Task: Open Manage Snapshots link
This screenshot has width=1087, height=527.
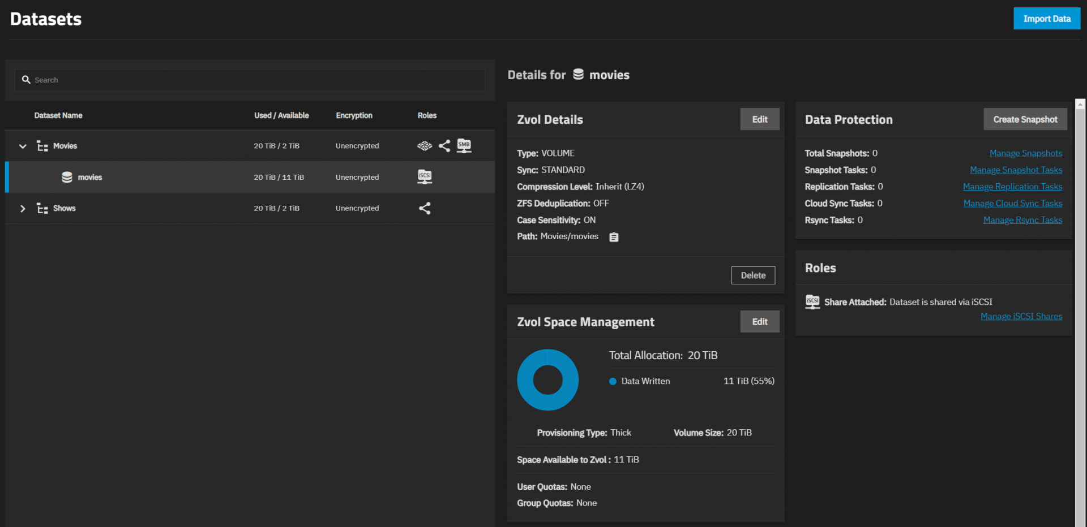Action: point(1026,153)
